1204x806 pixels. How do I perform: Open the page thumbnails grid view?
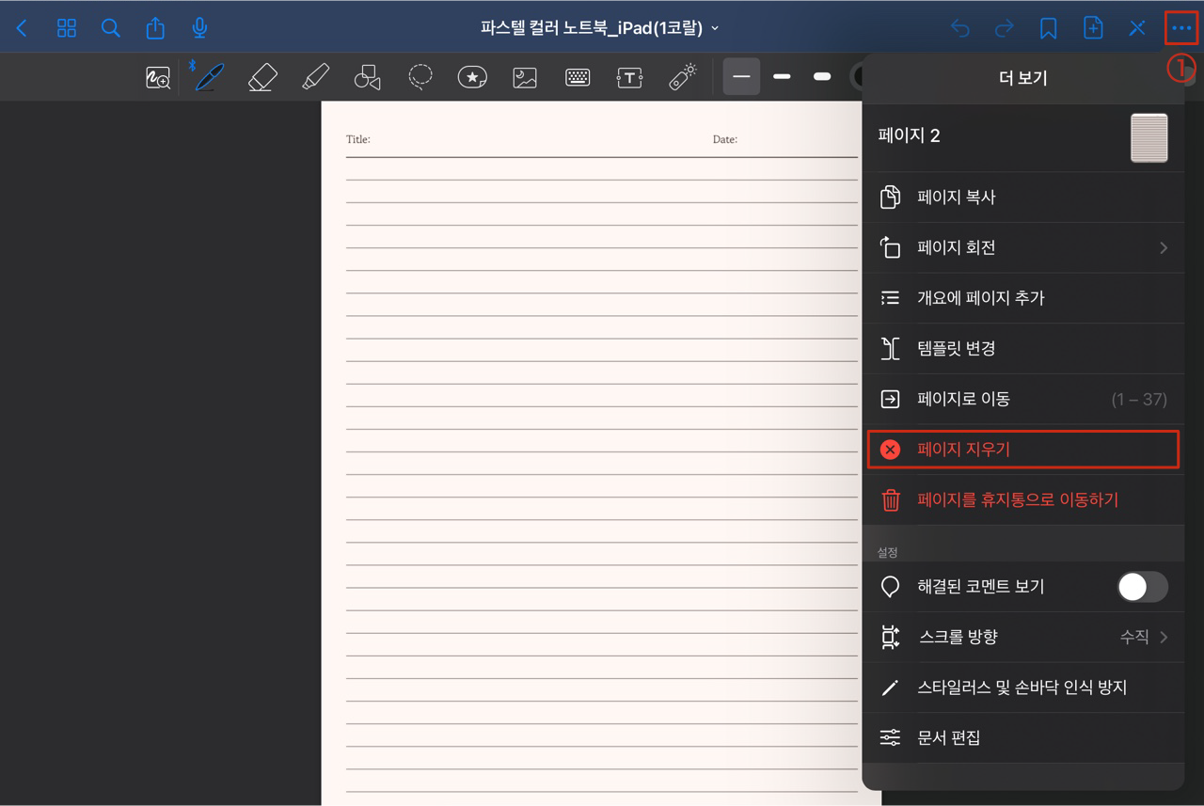click(x=67, y=28)
